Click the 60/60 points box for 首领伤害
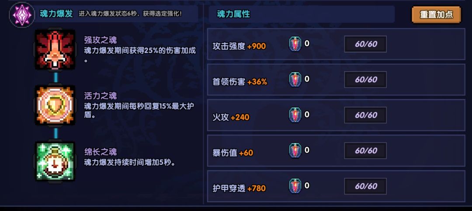 coord(365,80)
